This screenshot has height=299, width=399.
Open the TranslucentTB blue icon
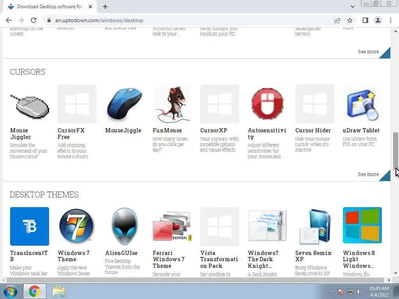coord(30,226)
